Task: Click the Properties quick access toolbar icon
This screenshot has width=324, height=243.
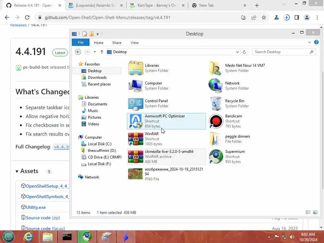Action: pyautogui.click(x=84, y=34)
